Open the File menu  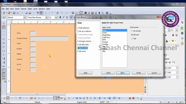coord(3,9)
